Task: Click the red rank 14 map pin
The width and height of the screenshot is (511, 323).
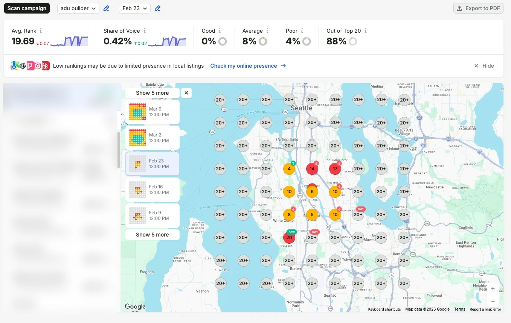Action: (312, 169)
